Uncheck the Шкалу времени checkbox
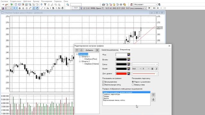The width and height of the screenshot is (205, 115). pos(103,82)
